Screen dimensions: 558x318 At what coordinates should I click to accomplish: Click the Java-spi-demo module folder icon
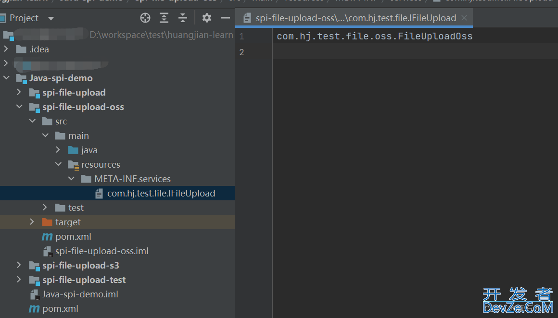[22, 78]
